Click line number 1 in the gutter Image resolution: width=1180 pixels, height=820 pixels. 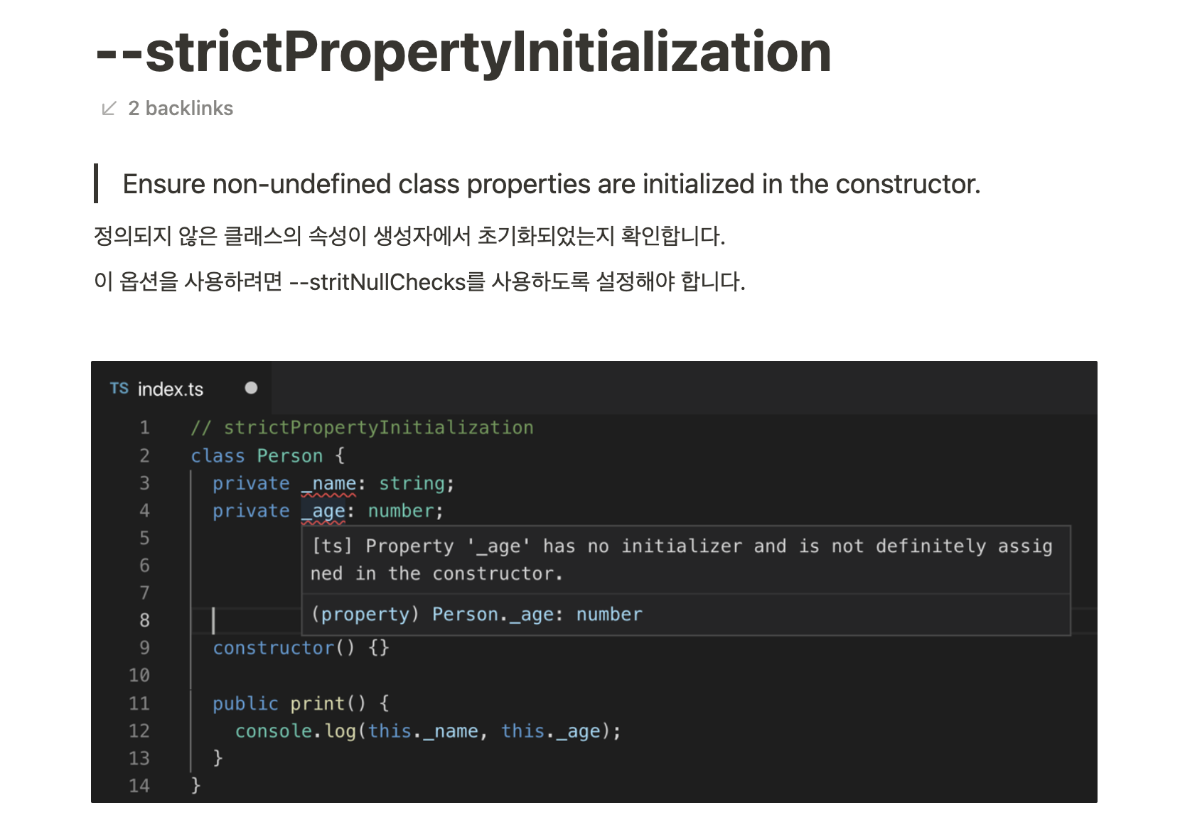pos(144,428)
